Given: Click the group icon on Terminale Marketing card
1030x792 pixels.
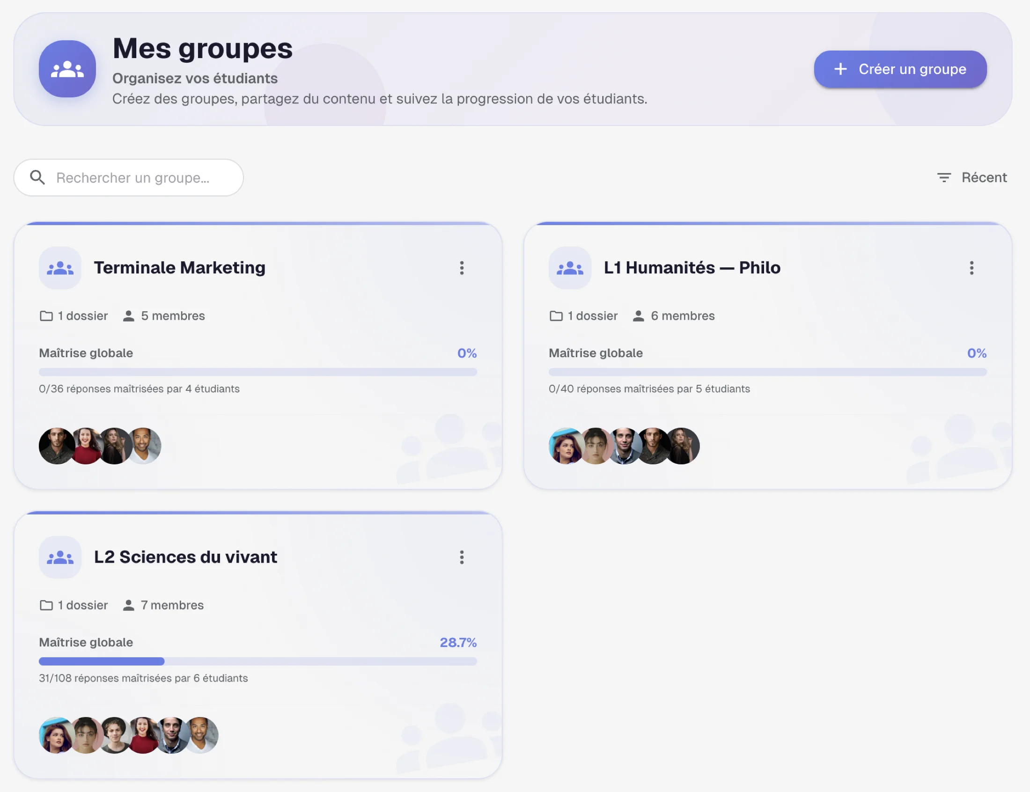Looking at the screenshot, I should (60, 267).
